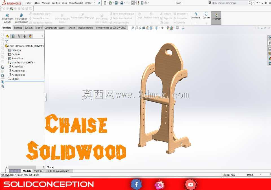Click the Save icon in the top toolbar
Image resolution: width=271 pixels, height=190 pixels.
point(116,3)
